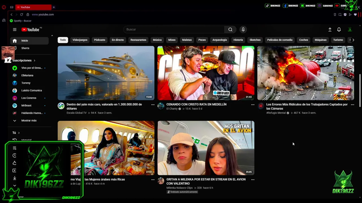Play the luxury yacht video thumbnail
The width and height of the screenshot is (362, 203).
(106, 73)
